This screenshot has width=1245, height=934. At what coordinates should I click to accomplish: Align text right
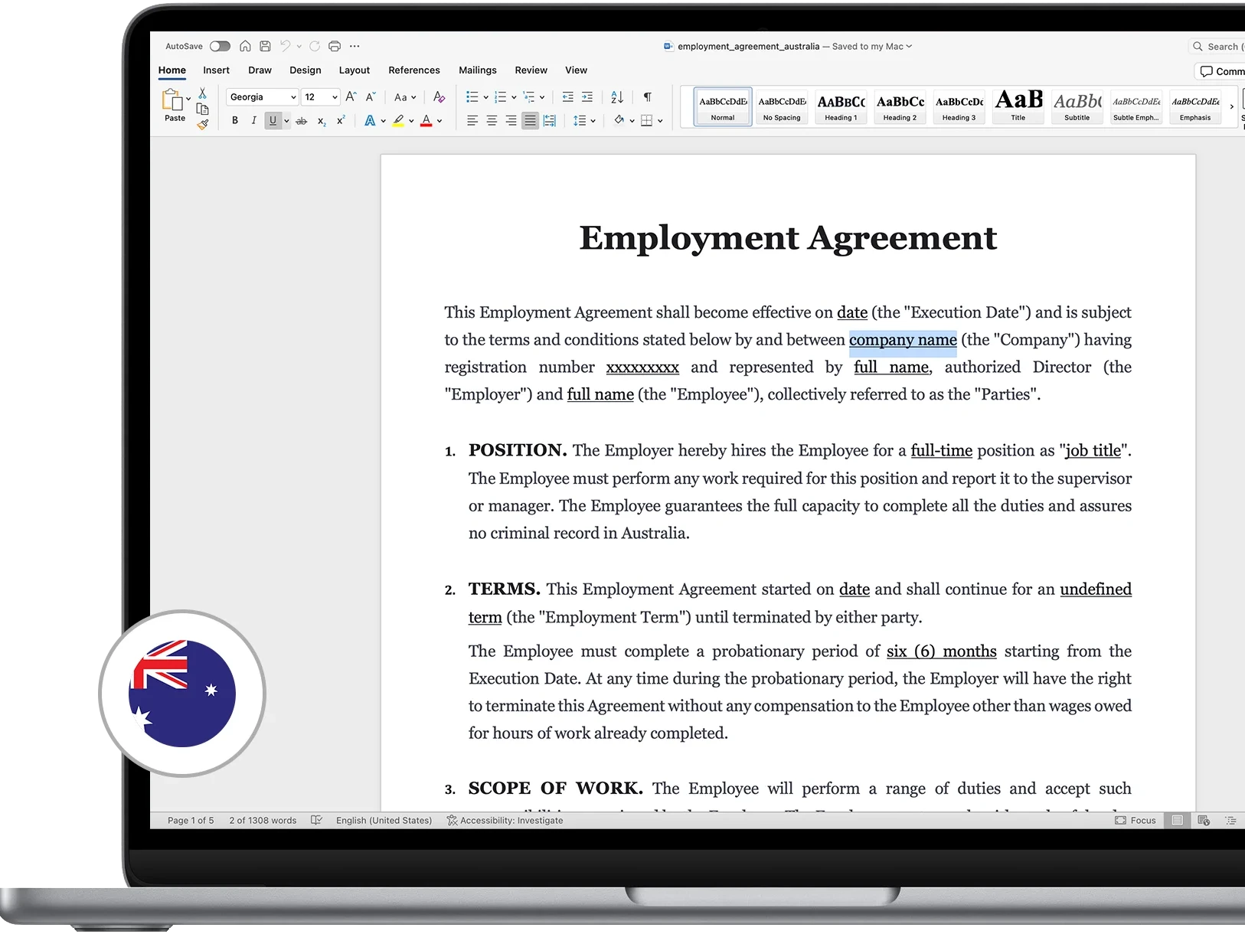pos(511,121)
